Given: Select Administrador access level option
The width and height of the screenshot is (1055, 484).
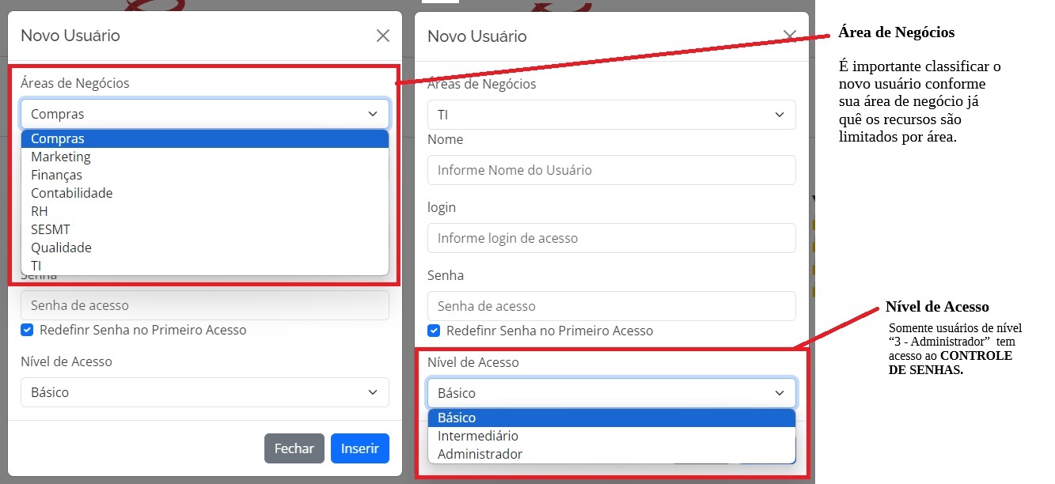Looking at the screenshot, I should tap(480, 454).
